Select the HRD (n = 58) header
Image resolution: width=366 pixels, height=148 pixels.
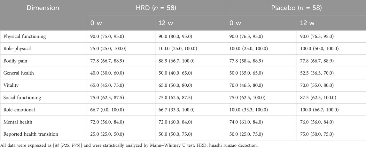tap(156, 8)
